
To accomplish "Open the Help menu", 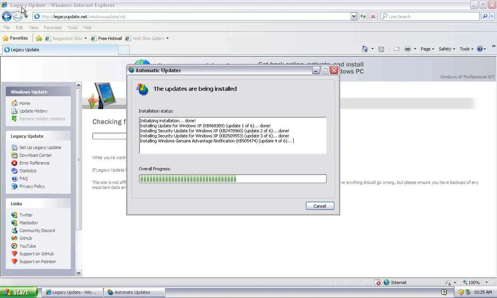I will point(87,28).
